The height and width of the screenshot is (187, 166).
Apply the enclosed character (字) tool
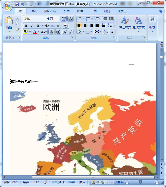click(58, 32)
